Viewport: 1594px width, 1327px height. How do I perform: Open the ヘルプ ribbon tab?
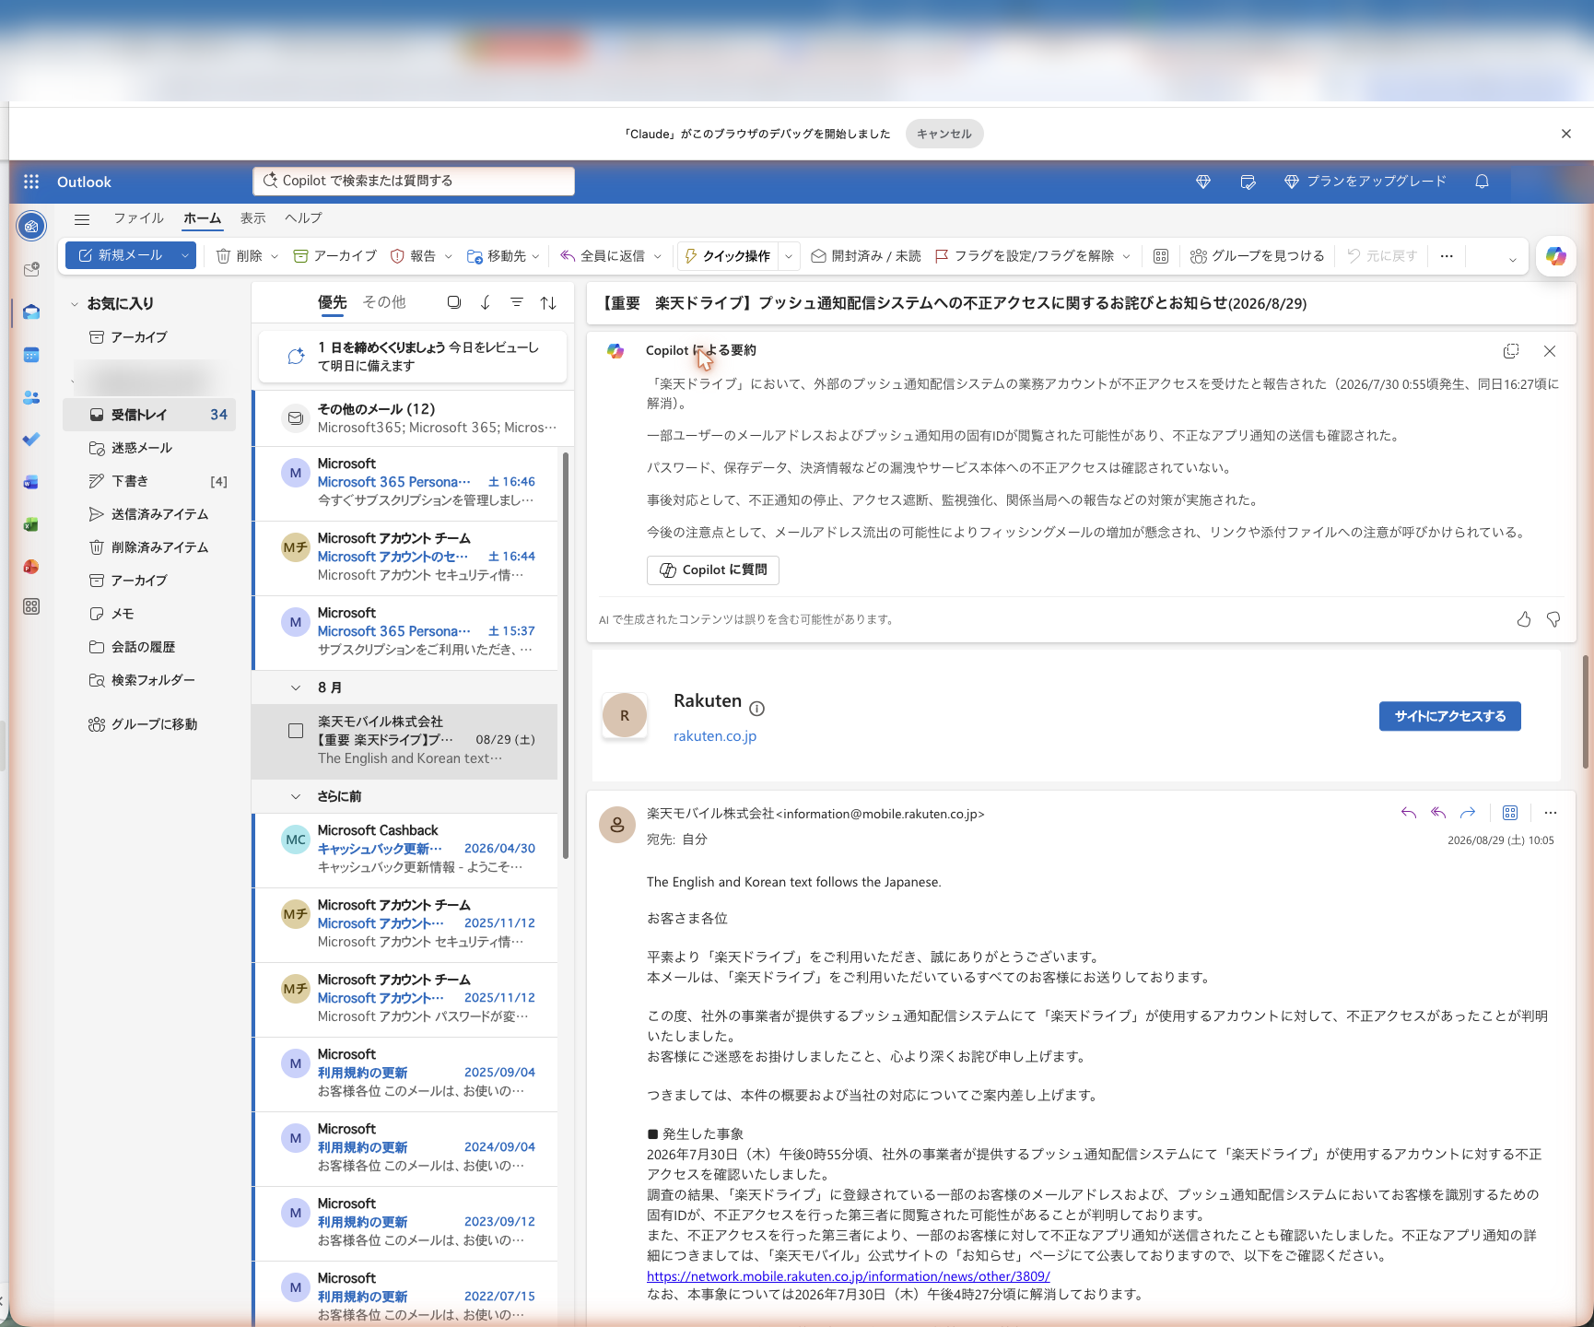point(303,218)
